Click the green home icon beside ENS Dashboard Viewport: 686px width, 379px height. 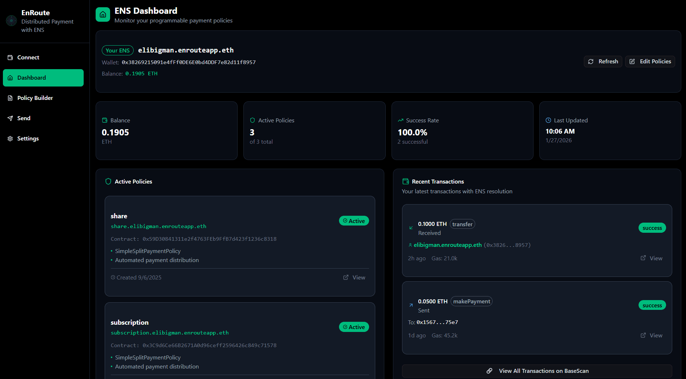103,14
